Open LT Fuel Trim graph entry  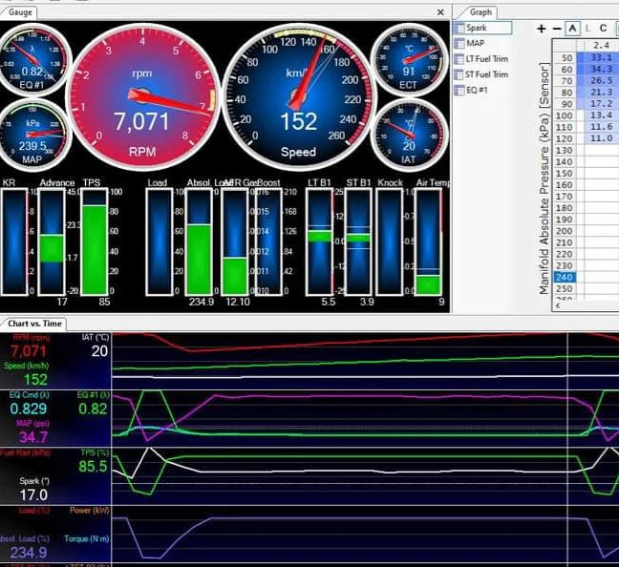486,59
